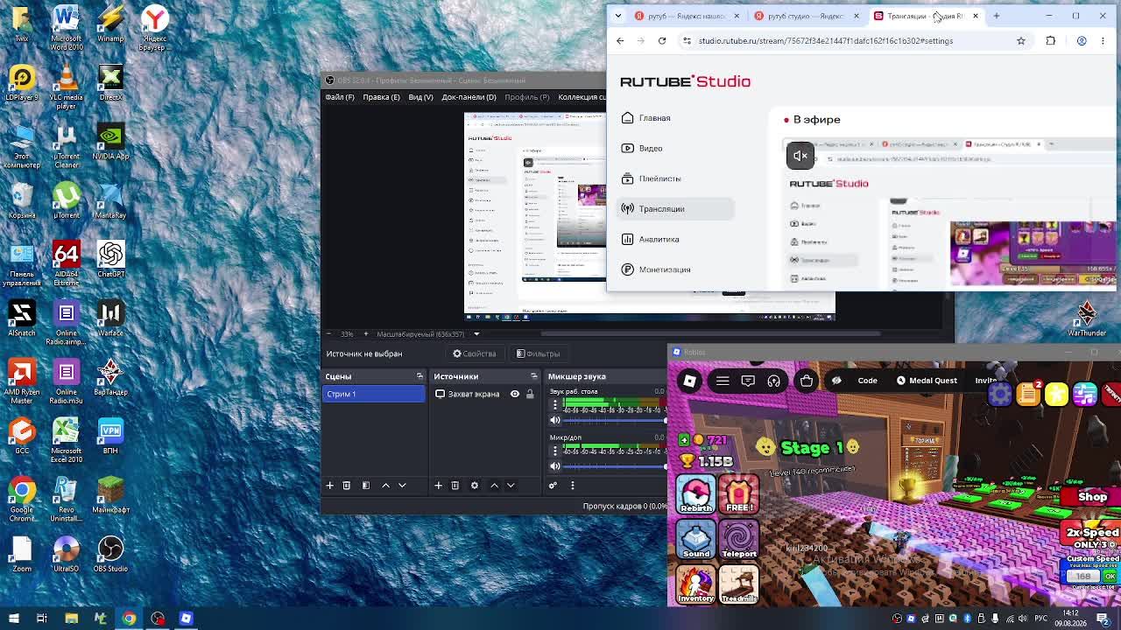
Task: Open Chrome tab search dropdown
Action: click(618, 16)
